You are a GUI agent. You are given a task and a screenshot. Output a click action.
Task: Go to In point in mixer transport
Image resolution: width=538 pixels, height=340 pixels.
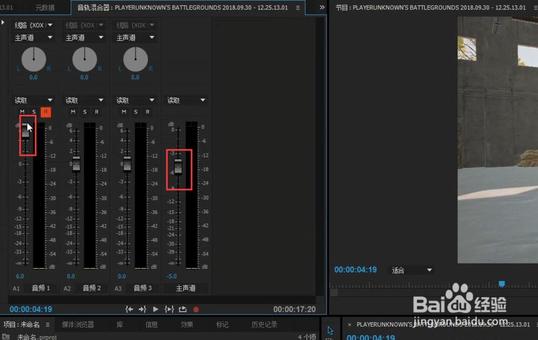129,309
